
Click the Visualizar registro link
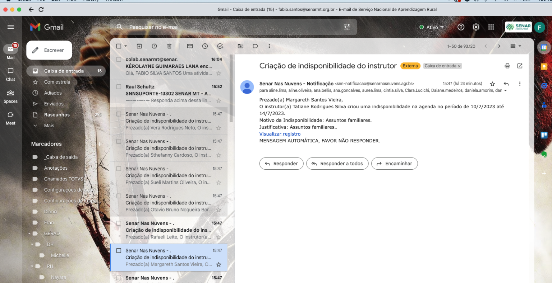tap(280, 134)
